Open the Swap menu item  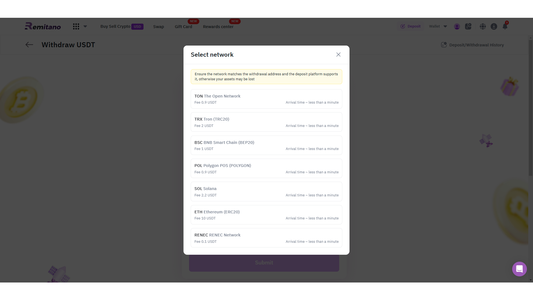point(159,27)
